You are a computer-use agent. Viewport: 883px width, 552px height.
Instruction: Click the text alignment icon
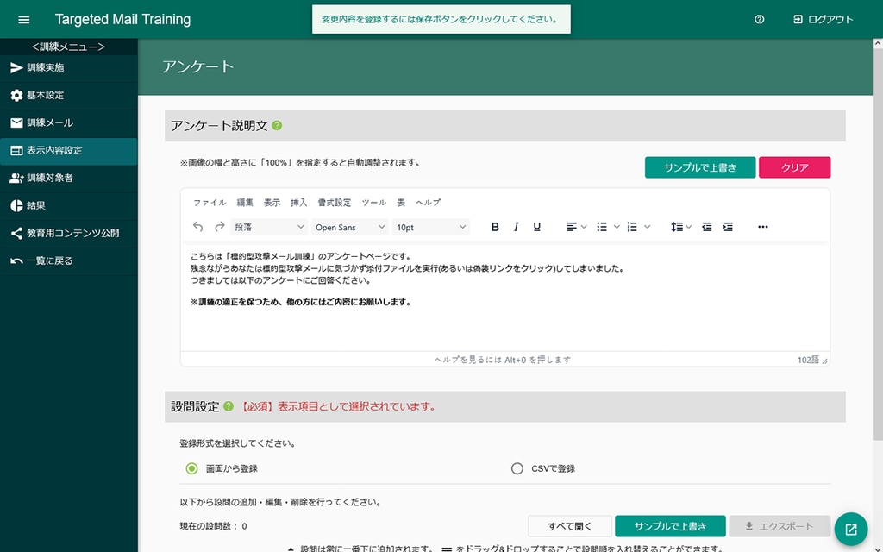point(572,227)
